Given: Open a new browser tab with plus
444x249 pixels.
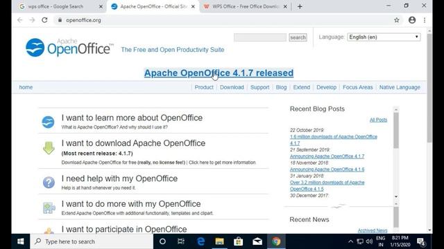Looking at the screenshot, I should (x=300, y=6).
